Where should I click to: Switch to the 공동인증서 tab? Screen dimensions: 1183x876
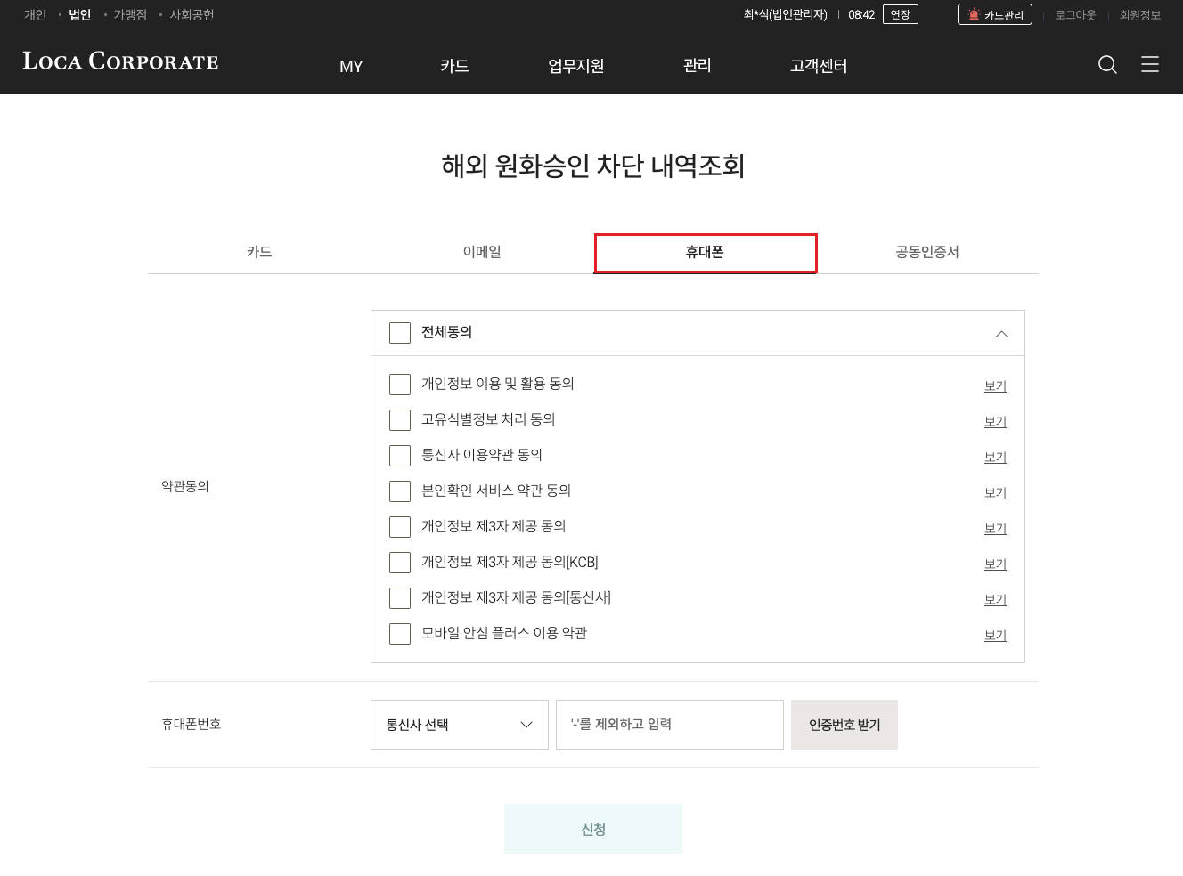pos(927,252)
